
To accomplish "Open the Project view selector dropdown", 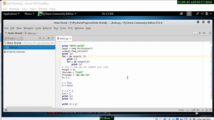I will pos(13,38).
